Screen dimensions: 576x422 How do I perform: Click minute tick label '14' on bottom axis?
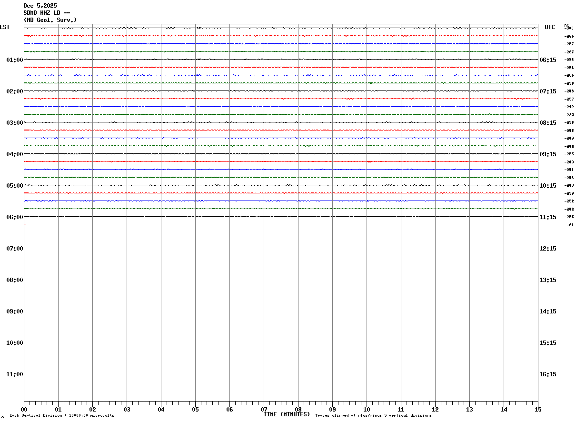[x=504, y=409]
